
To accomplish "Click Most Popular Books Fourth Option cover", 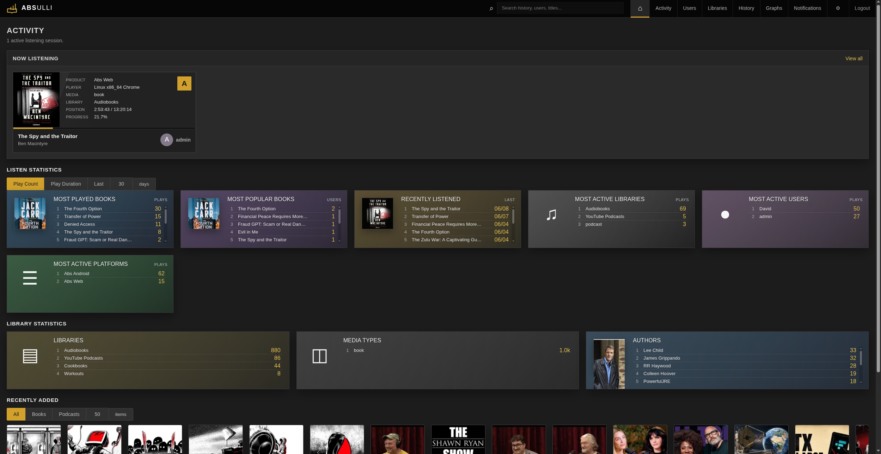I will 204,213.
